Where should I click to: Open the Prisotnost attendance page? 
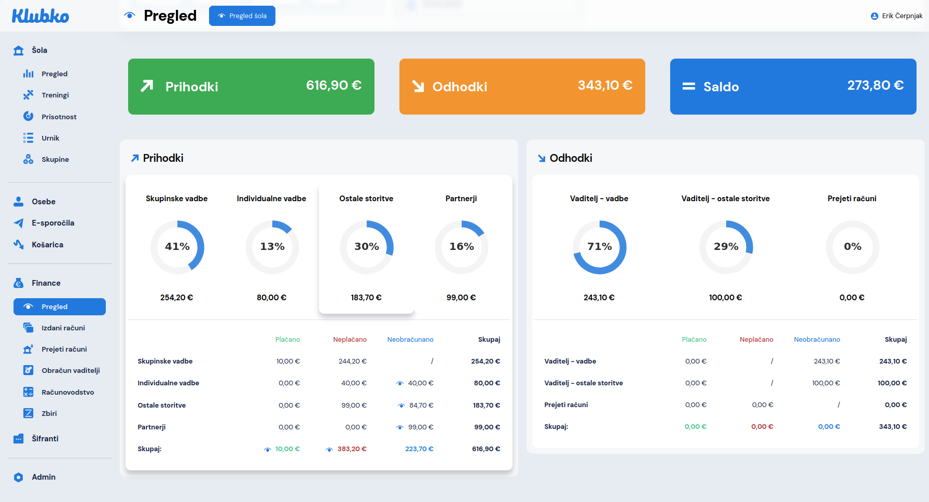pos(59,117)
